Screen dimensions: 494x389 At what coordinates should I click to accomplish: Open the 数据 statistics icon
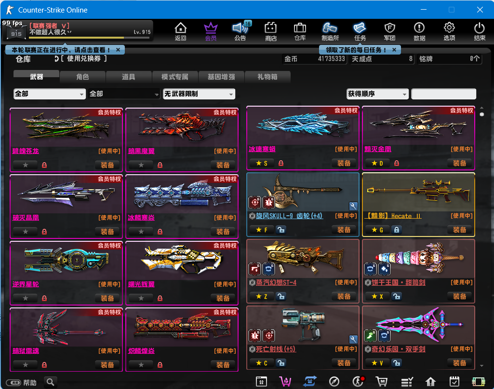pyautogui.click(x=419, y=31)
